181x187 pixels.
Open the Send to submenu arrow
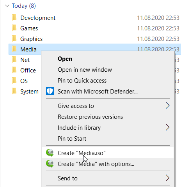168,178
